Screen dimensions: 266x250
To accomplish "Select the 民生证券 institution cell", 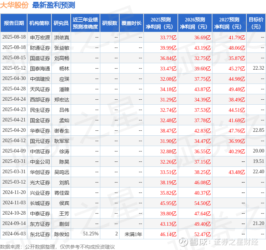I will coord(40,110).
